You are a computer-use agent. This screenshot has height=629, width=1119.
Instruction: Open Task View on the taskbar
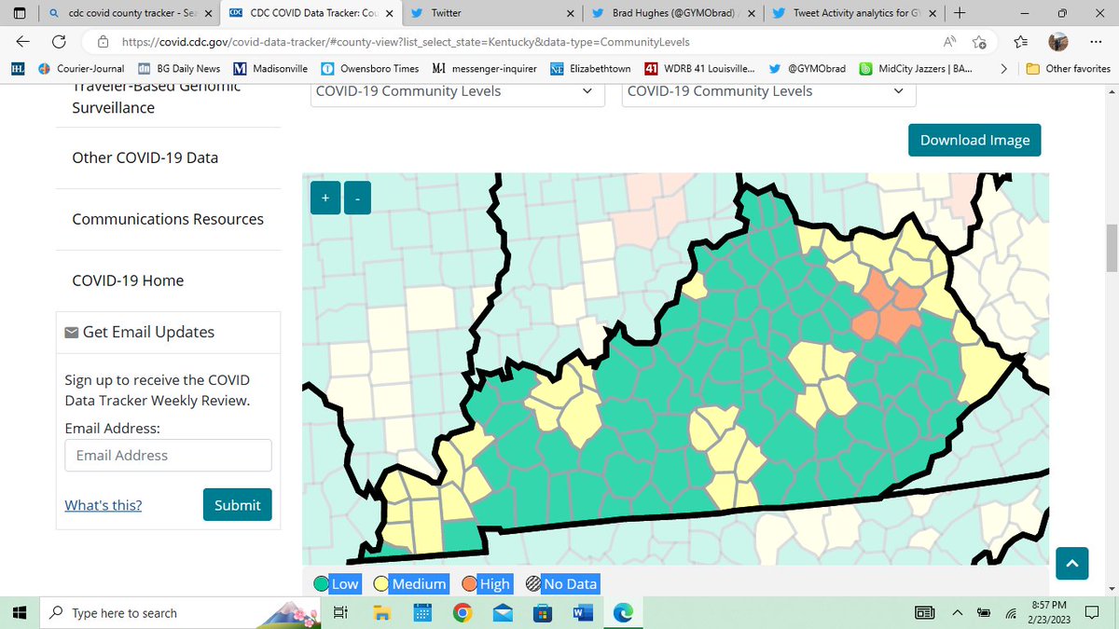(x=340, y=612)
